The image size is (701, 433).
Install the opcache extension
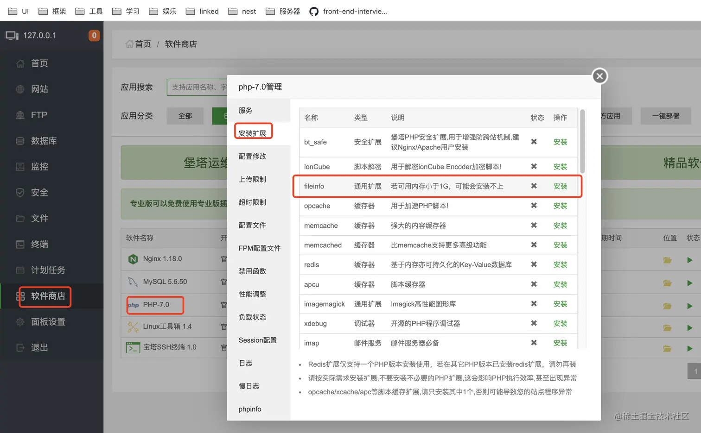coord(560,206)
